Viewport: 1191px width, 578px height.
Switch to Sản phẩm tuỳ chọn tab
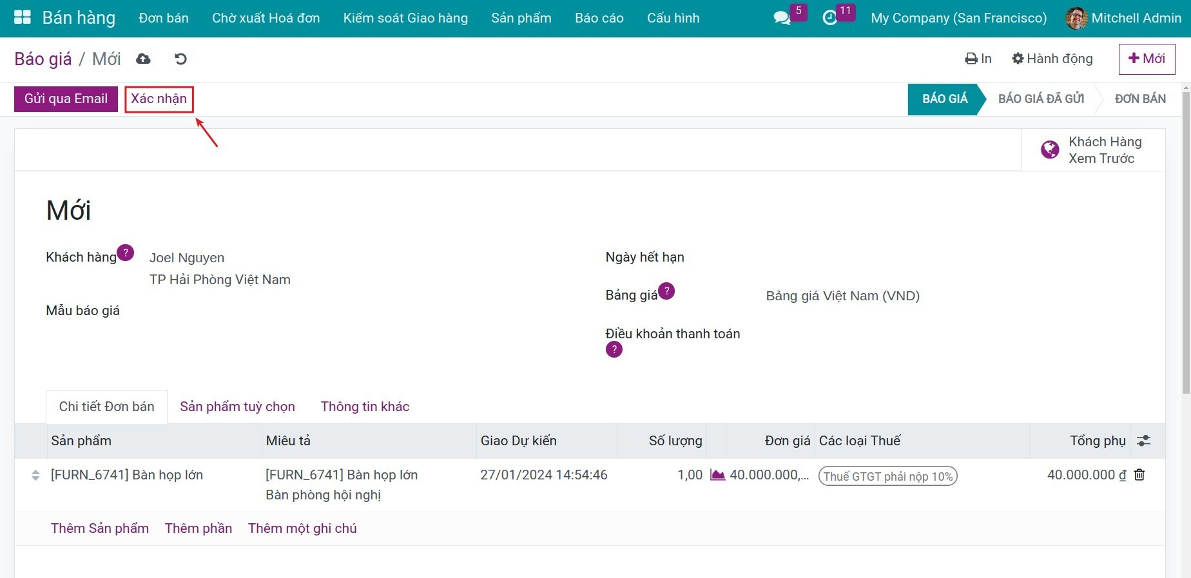tap(237, 407)
